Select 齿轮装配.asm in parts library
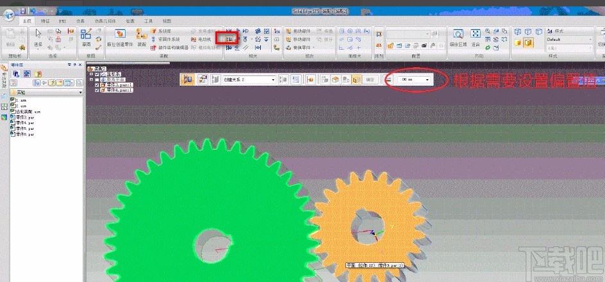This screenshot has height=282, width=605. coord(26,111)
